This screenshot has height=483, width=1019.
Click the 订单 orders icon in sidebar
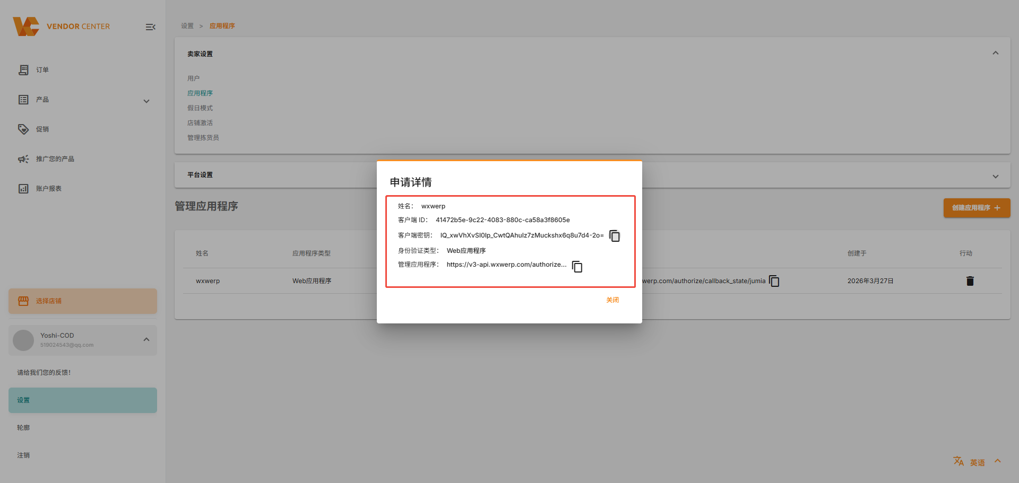click(x=23, y=70)
